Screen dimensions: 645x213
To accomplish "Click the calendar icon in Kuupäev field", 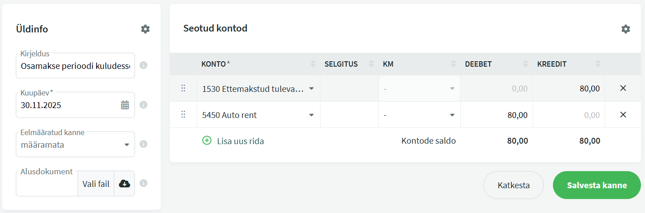I will click(x=125, y=105).
